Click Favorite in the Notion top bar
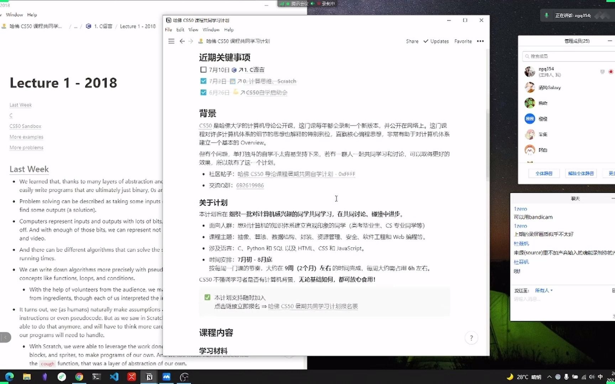The height and width of the screenshot is (384, 615). (x=463, y=41)
